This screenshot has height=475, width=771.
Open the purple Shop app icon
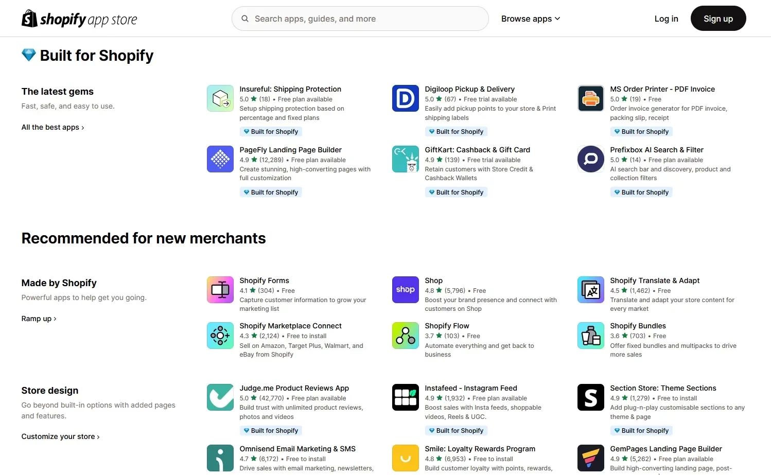point(406,290)
